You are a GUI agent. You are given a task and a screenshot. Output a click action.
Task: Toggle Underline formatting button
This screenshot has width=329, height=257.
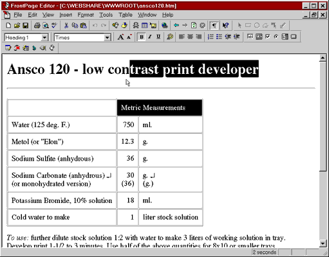tap(158, 37)
